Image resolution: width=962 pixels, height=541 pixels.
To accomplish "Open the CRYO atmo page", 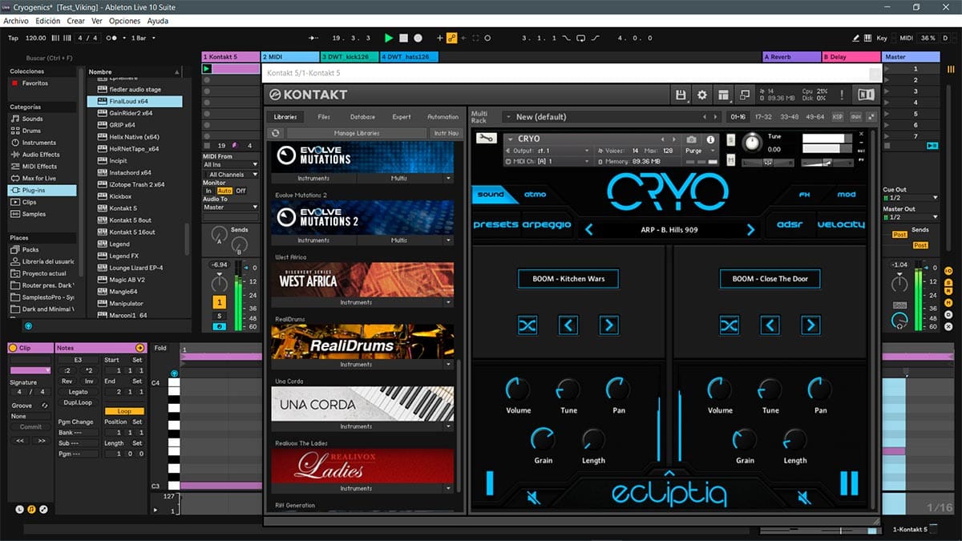I will [x=535, y=194].
